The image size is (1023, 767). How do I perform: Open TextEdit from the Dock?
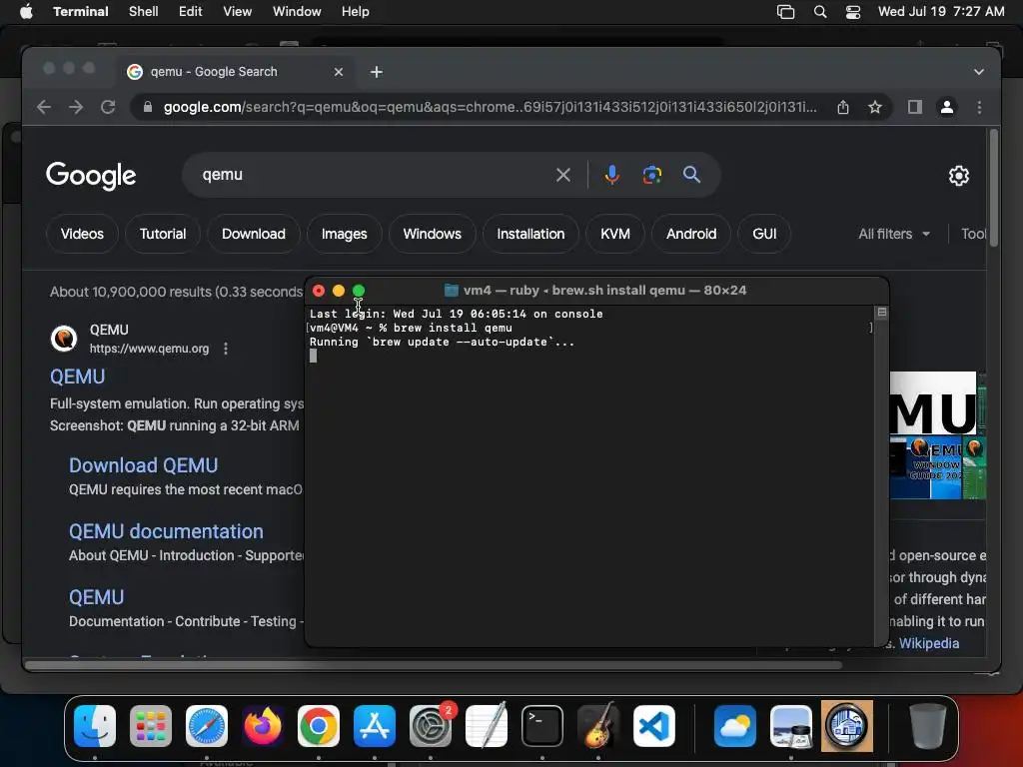(487, 726)
